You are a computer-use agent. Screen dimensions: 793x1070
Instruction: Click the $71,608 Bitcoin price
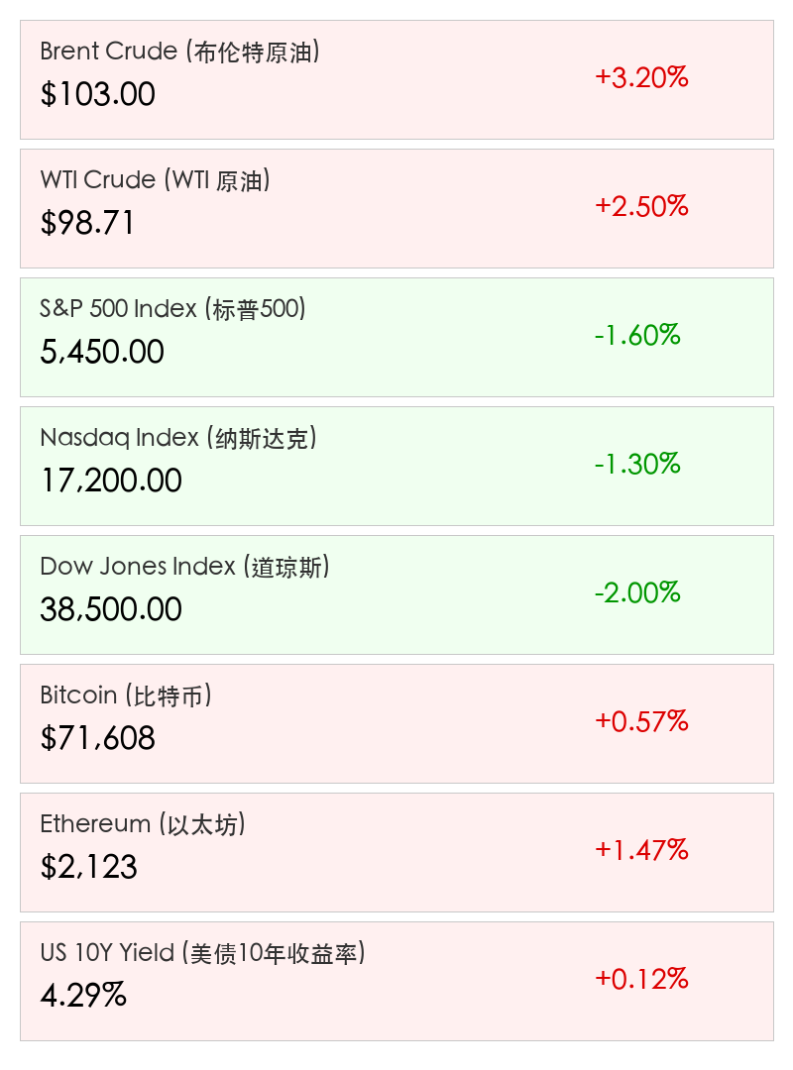pos(97,738)
